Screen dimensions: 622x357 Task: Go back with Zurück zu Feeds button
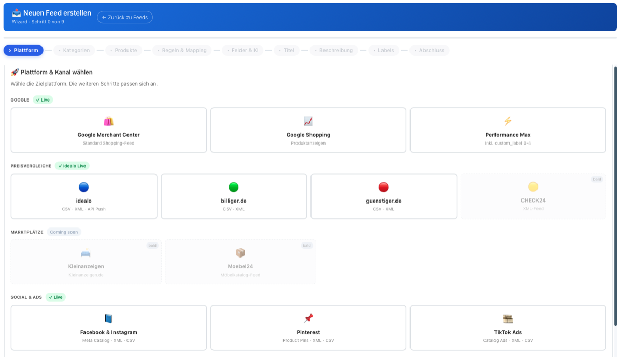pos(125,17)
